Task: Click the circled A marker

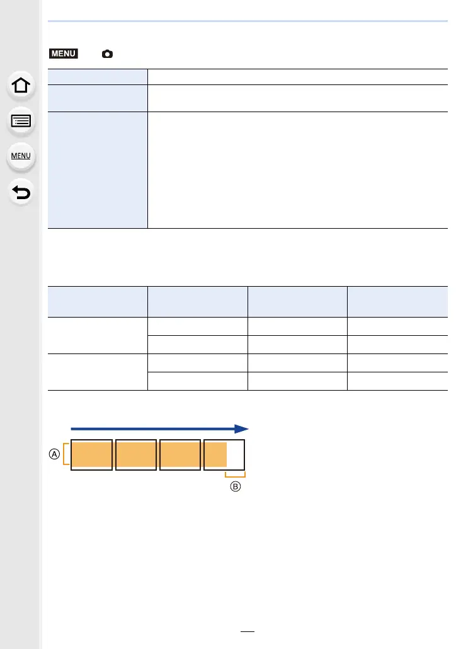Action: click(x=54, y=454)
